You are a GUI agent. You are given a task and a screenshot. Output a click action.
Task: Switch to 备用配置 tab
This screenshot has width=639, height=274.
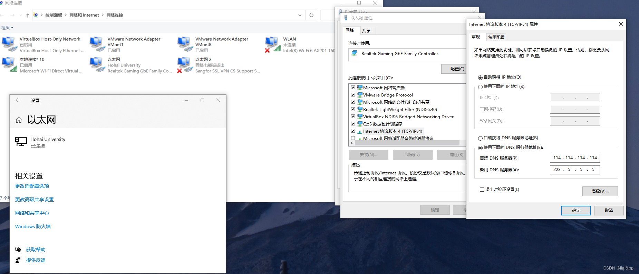click(496, 37)
